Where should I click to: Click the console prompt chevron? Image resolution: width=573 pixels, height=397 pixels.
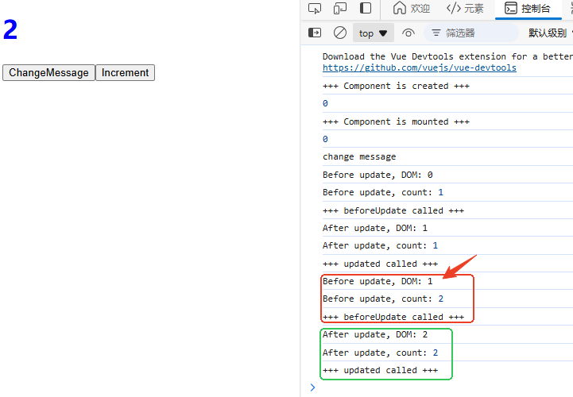(312, 387)
